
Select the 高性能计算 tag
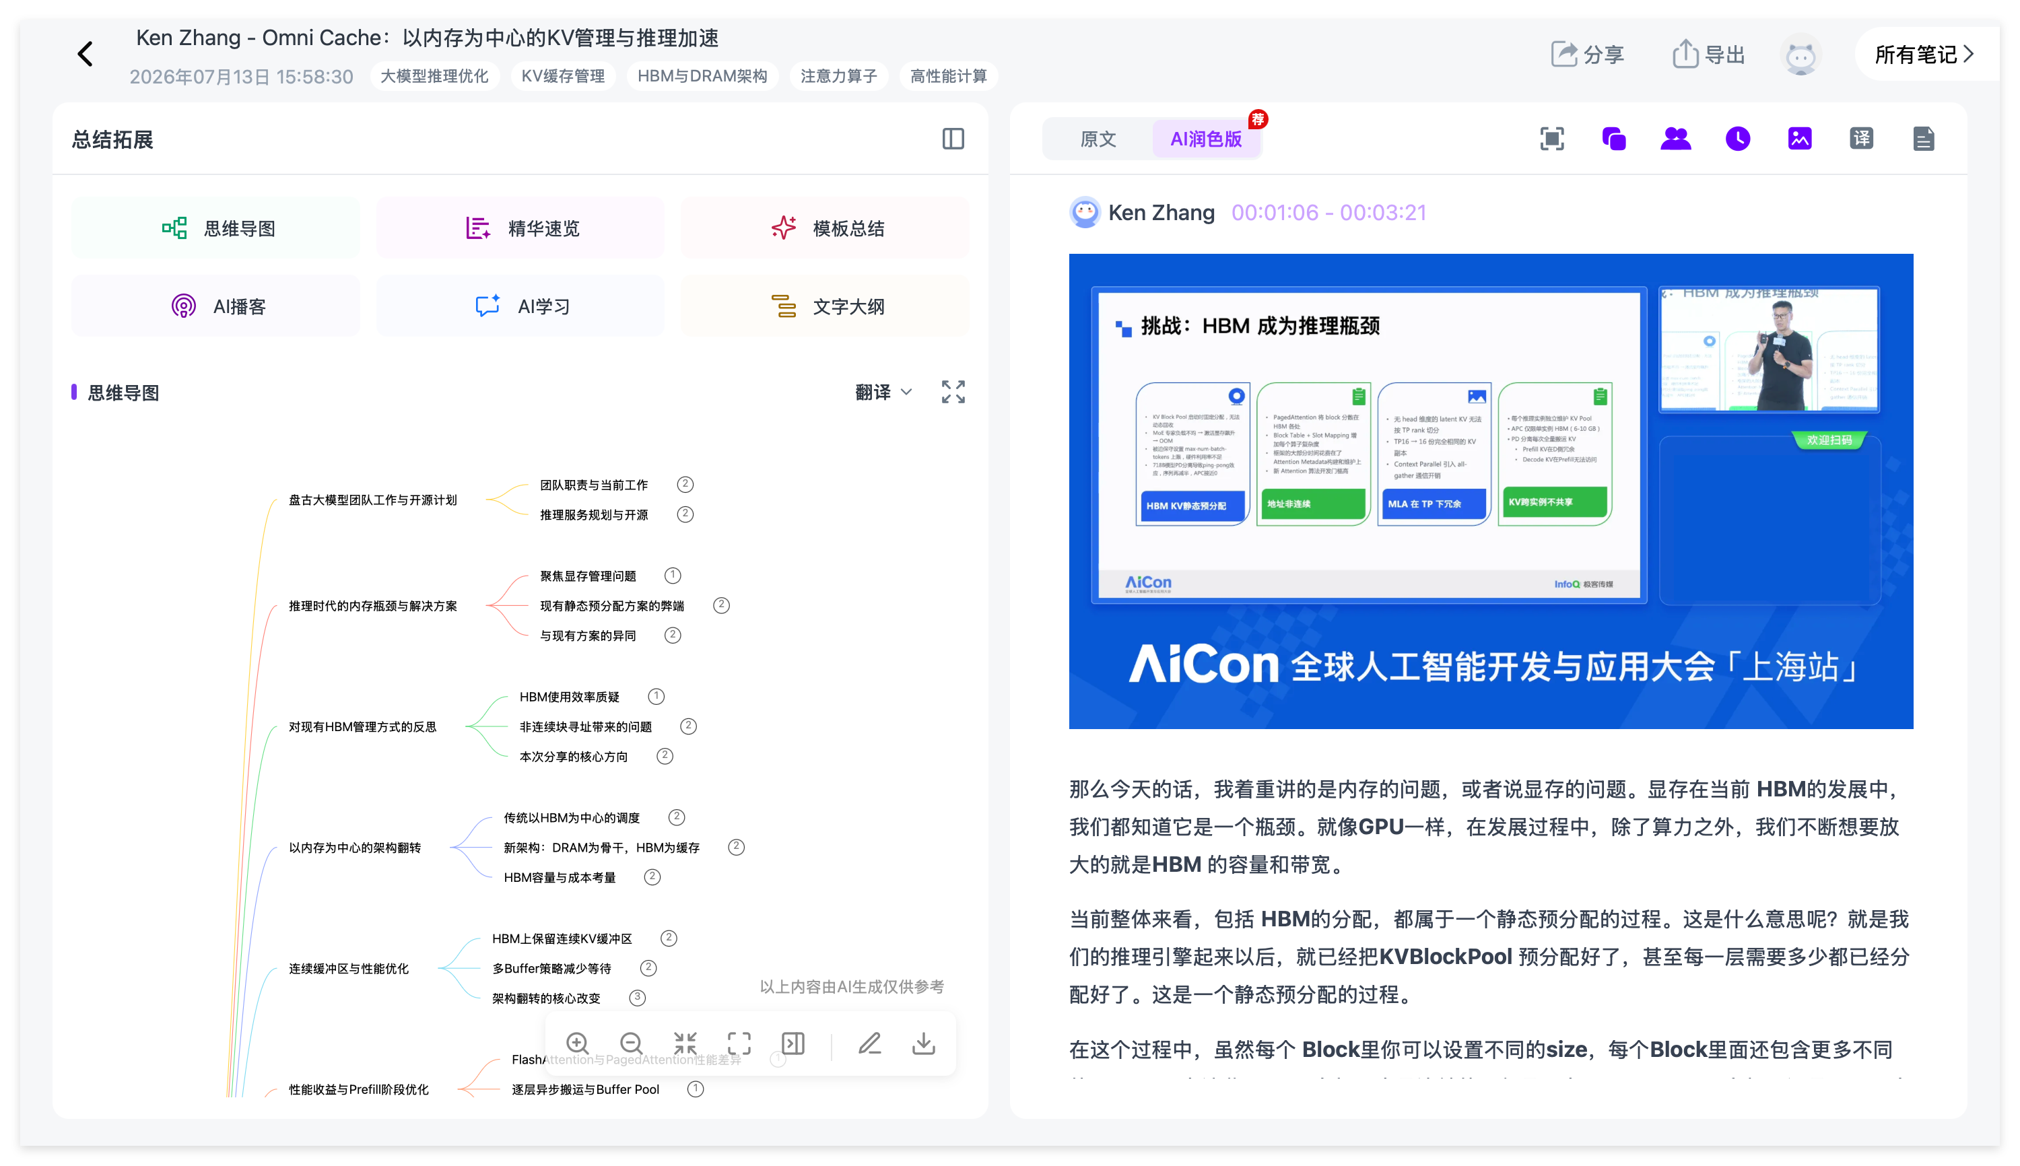coord(948,76)
